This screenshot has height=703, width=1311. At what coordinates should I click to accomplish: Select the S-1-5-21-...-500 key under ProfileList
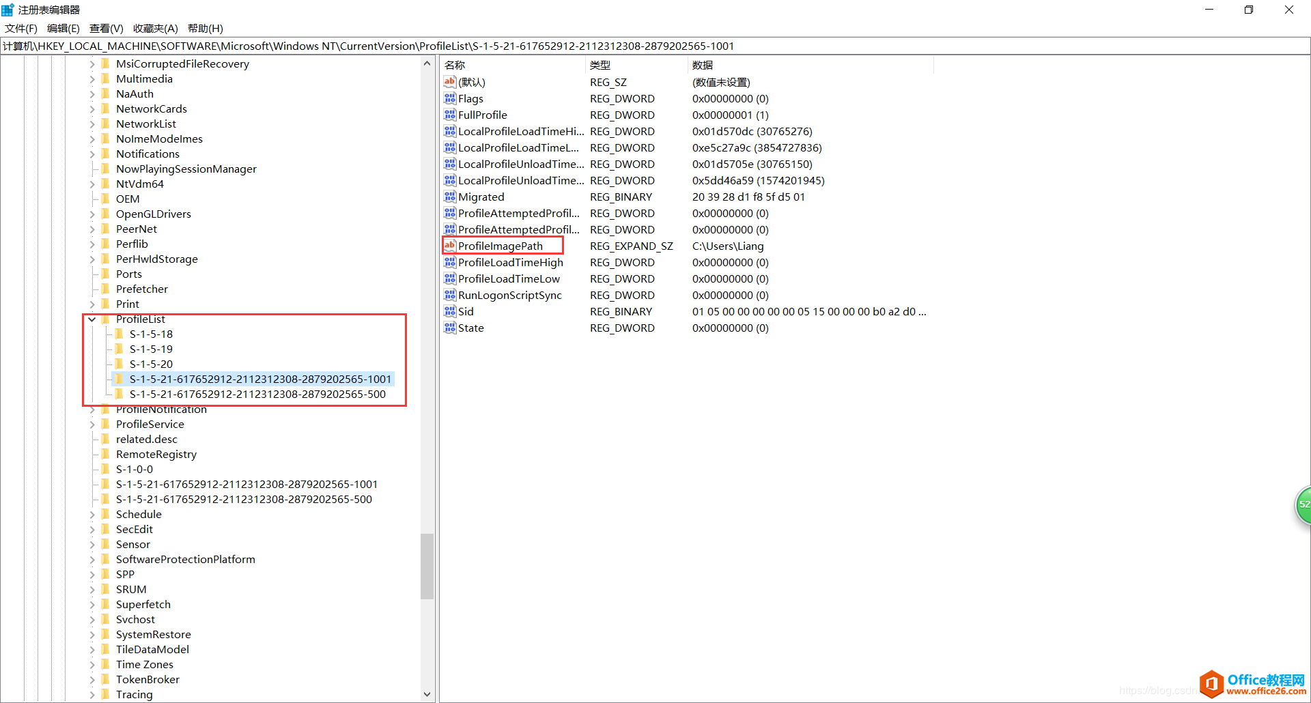pos(257,394)
